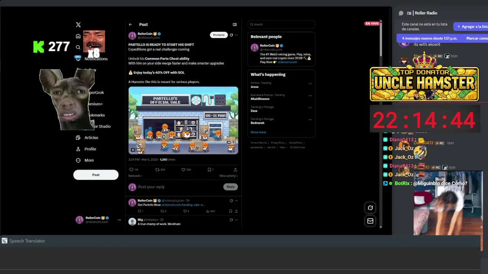Open reader view icon in post header
The image size is (488, 274).
235,24
